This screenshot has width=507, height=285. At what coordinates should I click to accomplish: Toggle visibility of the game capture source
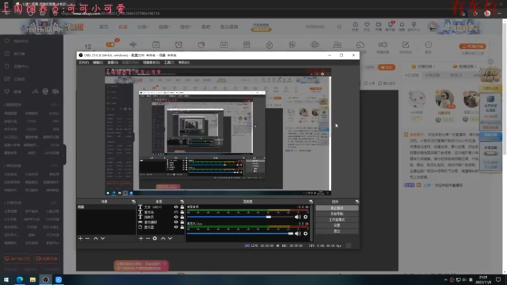(176, 222)
